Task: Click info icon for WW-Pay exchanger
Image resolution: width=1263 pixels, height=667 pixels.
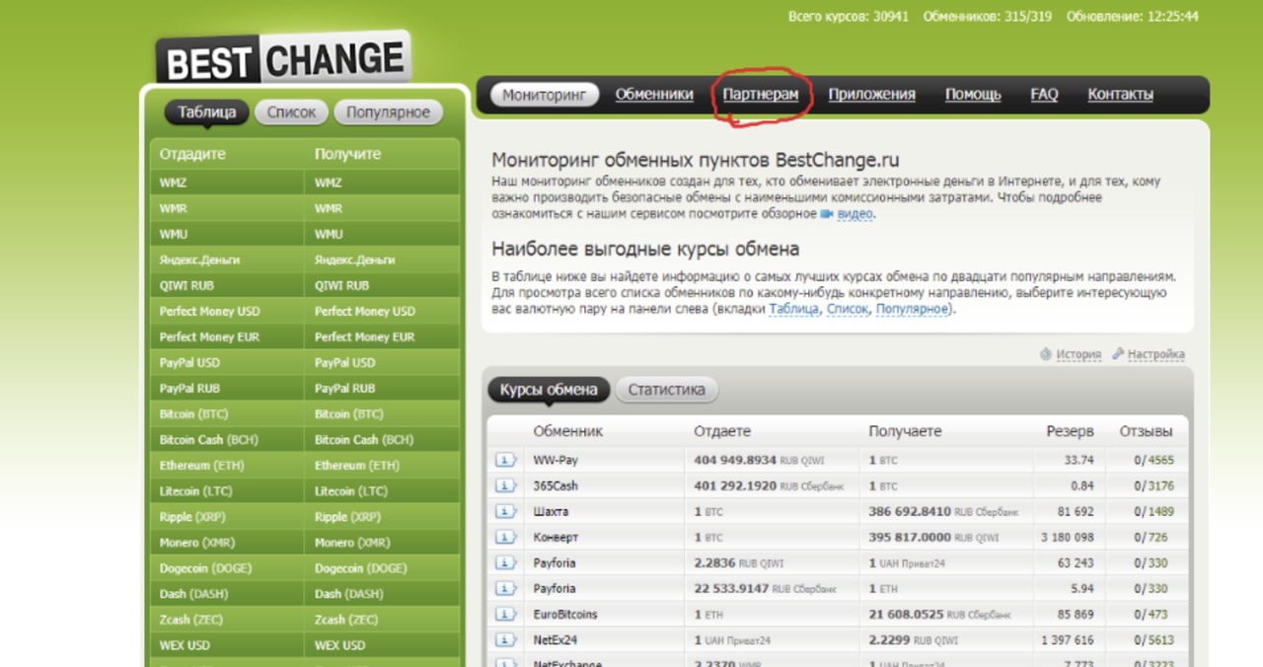Action: pos(505,460)
